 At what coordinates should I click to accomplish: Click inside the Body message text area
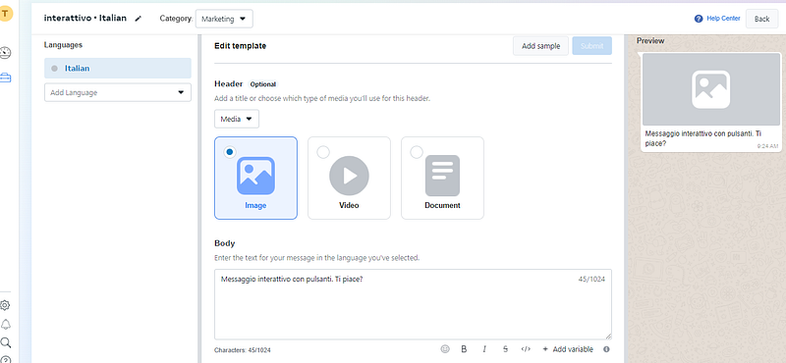(413, 304)
